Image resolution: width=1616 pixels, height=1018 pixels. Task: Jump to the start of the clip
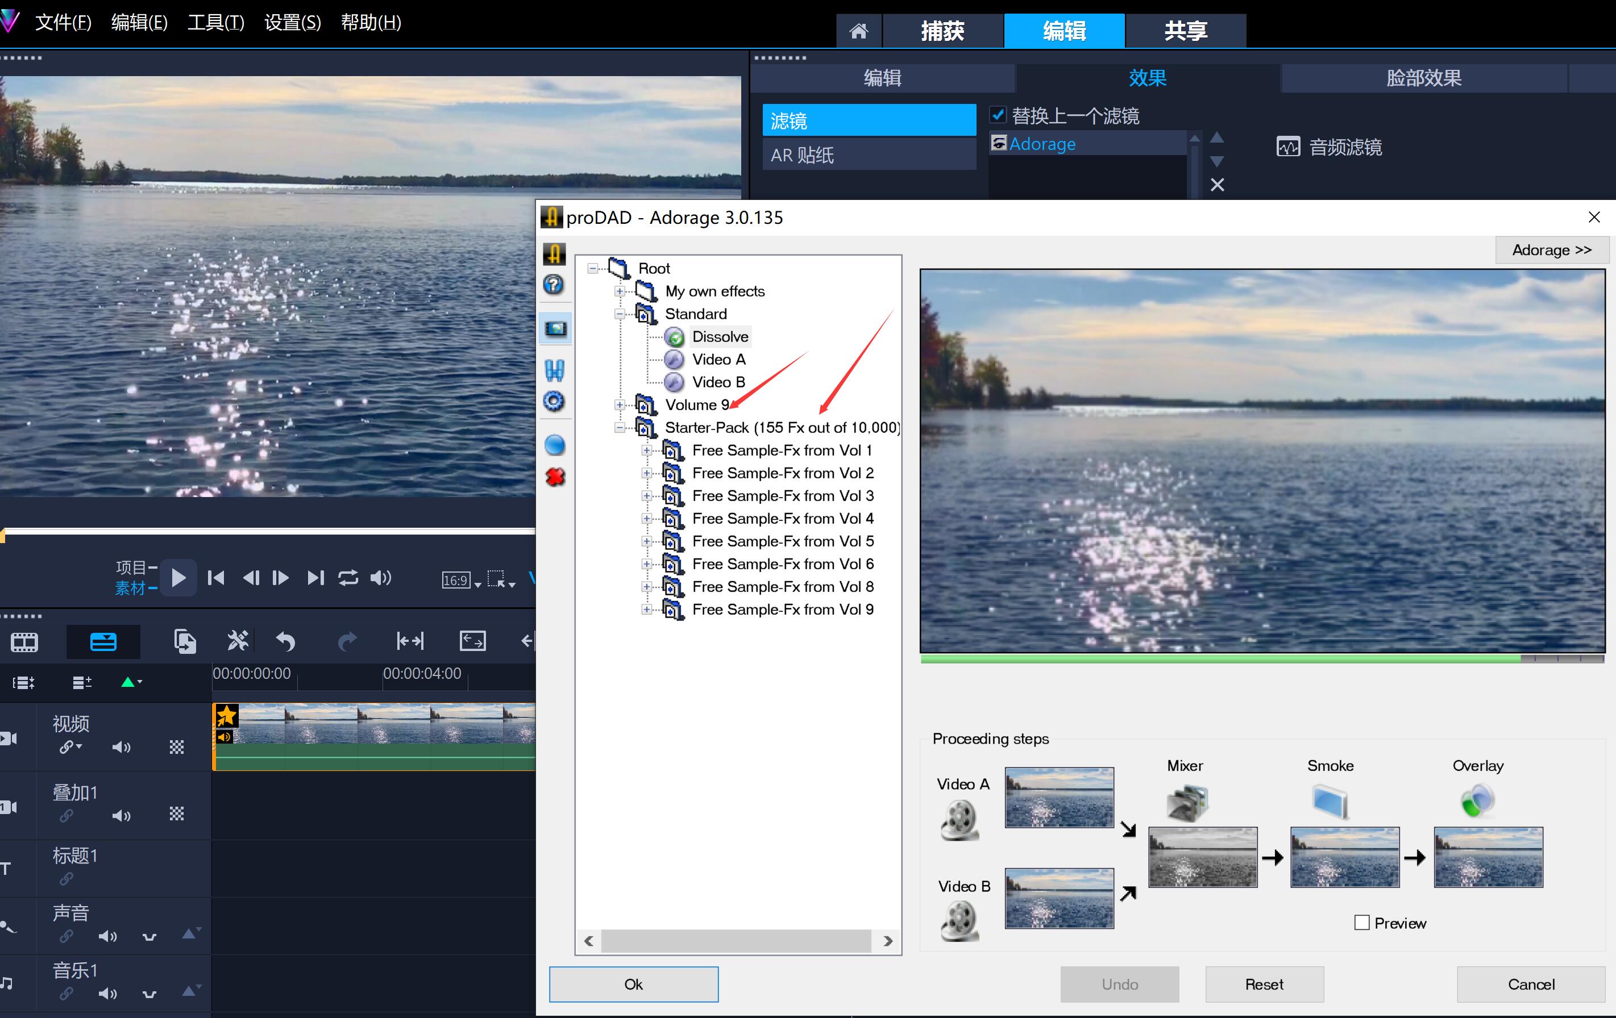coord(216,577)
